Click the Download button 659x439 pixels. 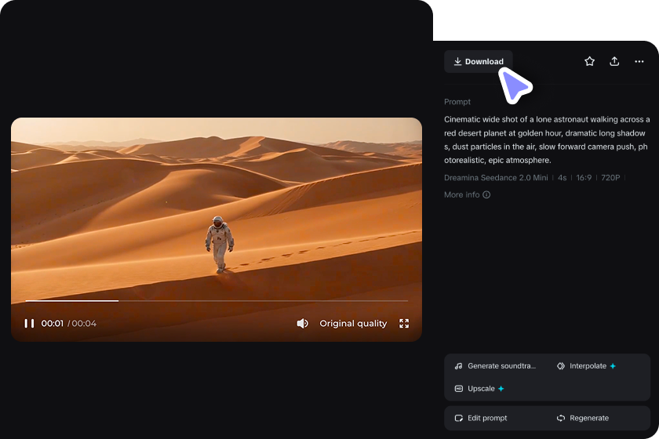[479, 61]
